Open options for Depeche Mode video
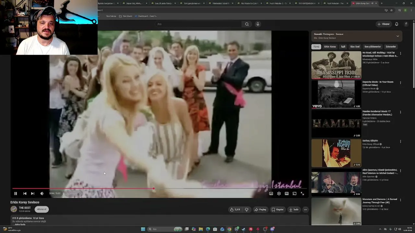This screenshot has width=415, height=233. pos(400,83)
